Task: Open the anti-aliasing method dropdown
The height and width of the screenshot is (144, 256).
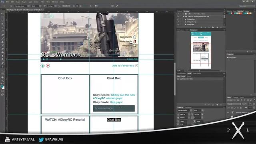Action: (x=66, y=6)
